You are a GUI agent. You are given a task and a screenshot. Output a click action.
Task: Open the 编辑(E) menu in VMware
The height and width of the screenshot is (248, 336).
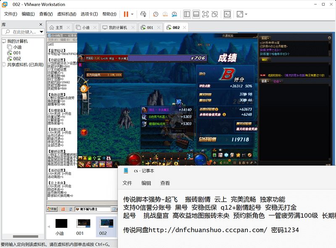28,14
